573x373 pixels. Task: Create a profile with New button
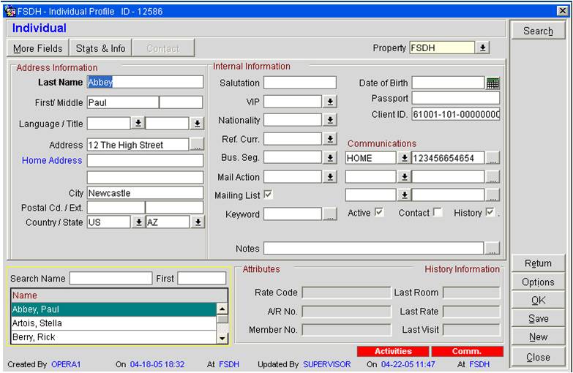(538, 337)
